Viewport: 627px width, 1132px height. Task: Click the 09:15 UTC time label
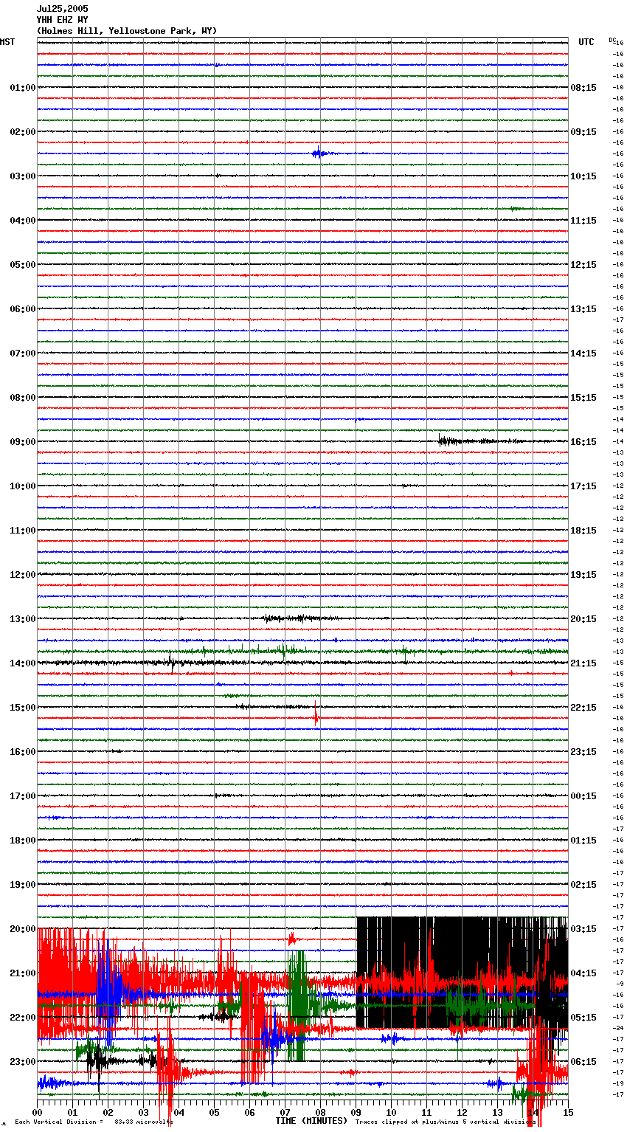[583, 132]
